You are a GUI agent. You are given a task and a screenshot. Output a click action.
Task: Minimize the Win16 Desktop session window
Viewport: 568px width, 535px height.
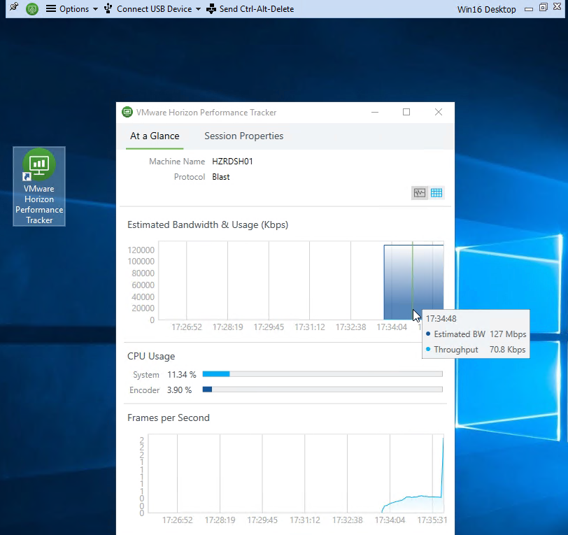tap(529, 9)
